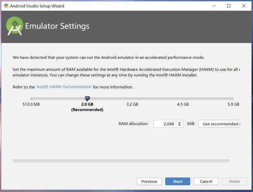
Task: Select the 5.9 GB slider label
Action: 233,104
